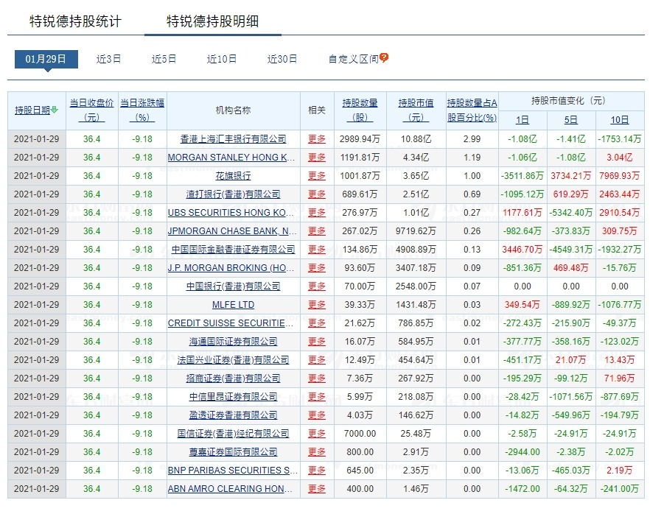650x514 pixels.
Task: Click 更多 in the 渣打银行 row
Action: 317,194
